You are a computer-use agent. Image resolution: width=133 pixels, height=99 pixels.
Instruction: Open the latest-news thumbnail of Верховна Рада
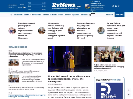pos(14,79)
